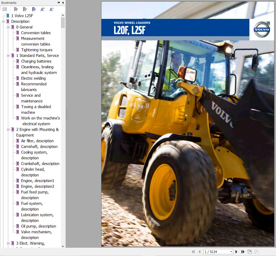Click inside the page number field
The width and height of the screenshot is (276, 256).
click(x=214, y=251)
